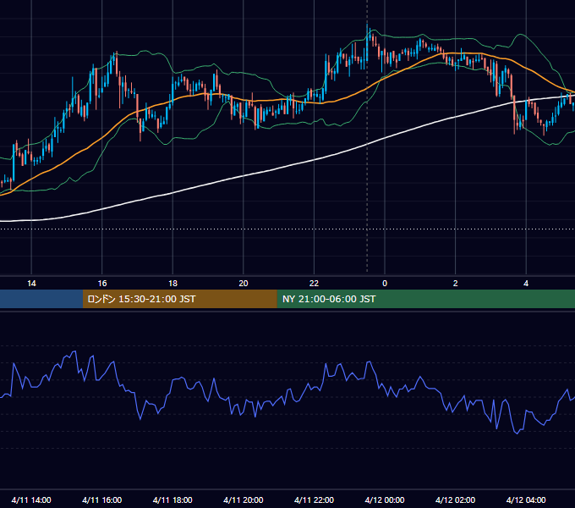Click the 0 hour axis label
575x508 pixels.
(385, 284)
